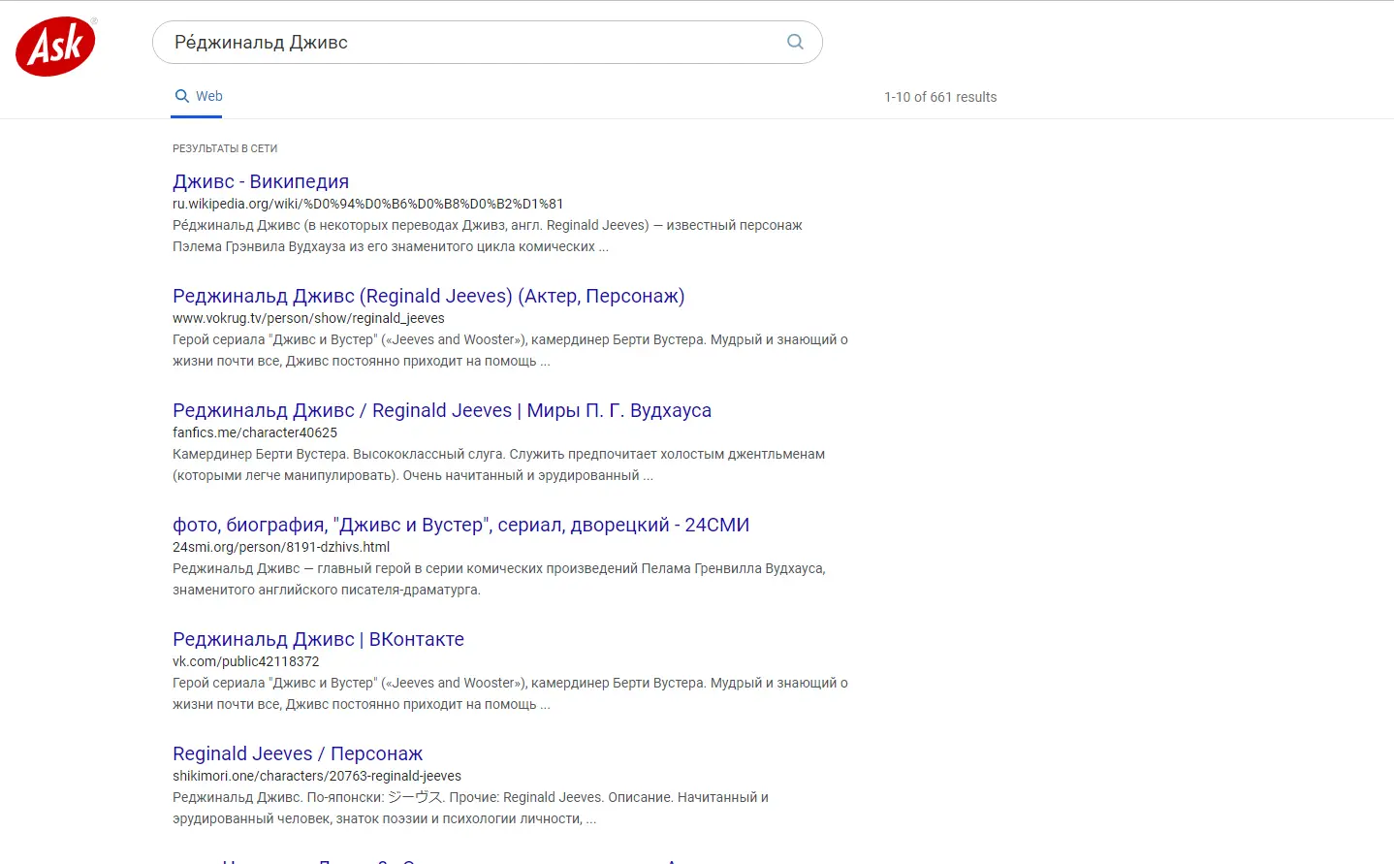Click the vk.com/public42118372 URL text
Screen dimensions: 1394x864
click(246, 661)
